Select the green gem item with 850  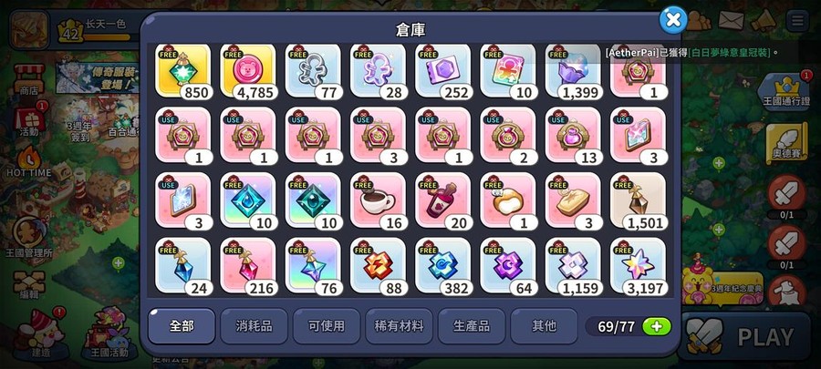point(183,72)
